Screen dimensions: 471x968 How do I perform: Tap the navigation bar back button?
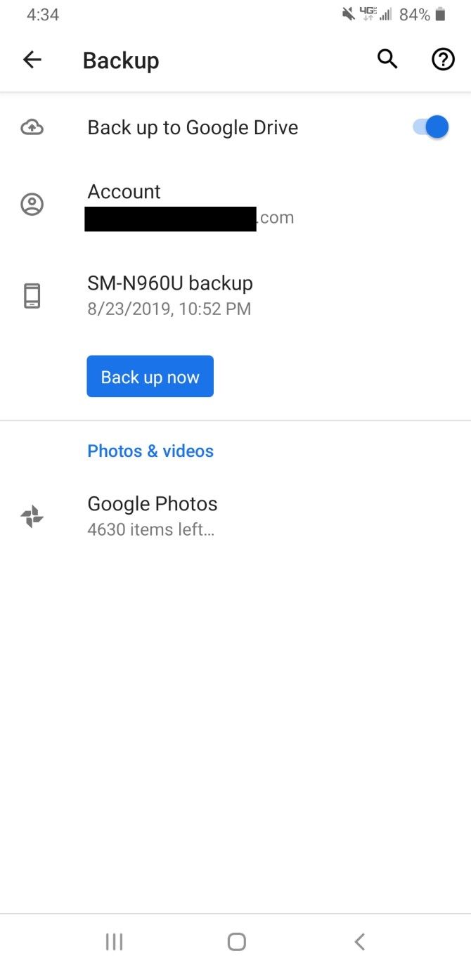[359, 941]
